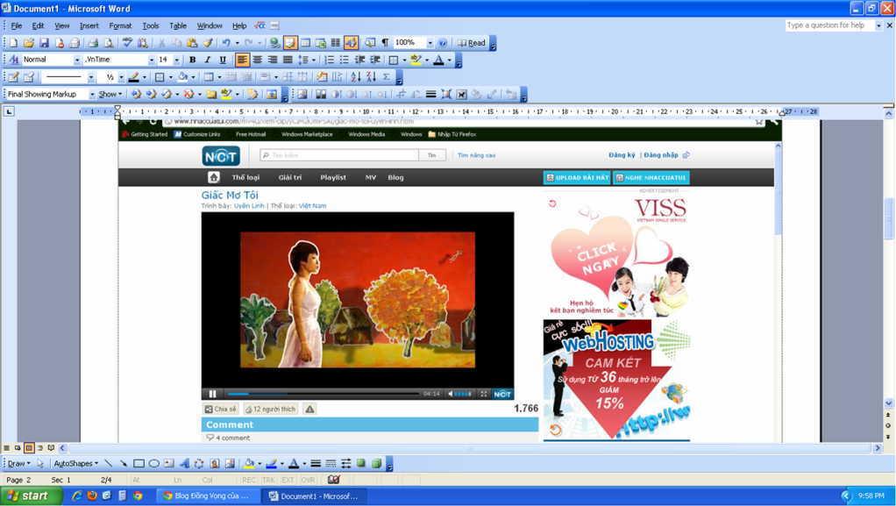Image resolution: width=896 pixels, height=506 pixels.
Task: Open the Style dropdown showing Normal
Action: [x=76, y=61]
